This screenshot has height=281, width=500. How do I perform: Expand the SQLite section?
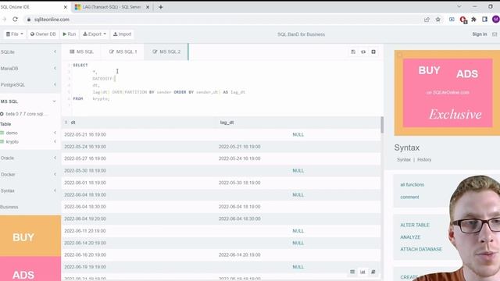[55, 52]
